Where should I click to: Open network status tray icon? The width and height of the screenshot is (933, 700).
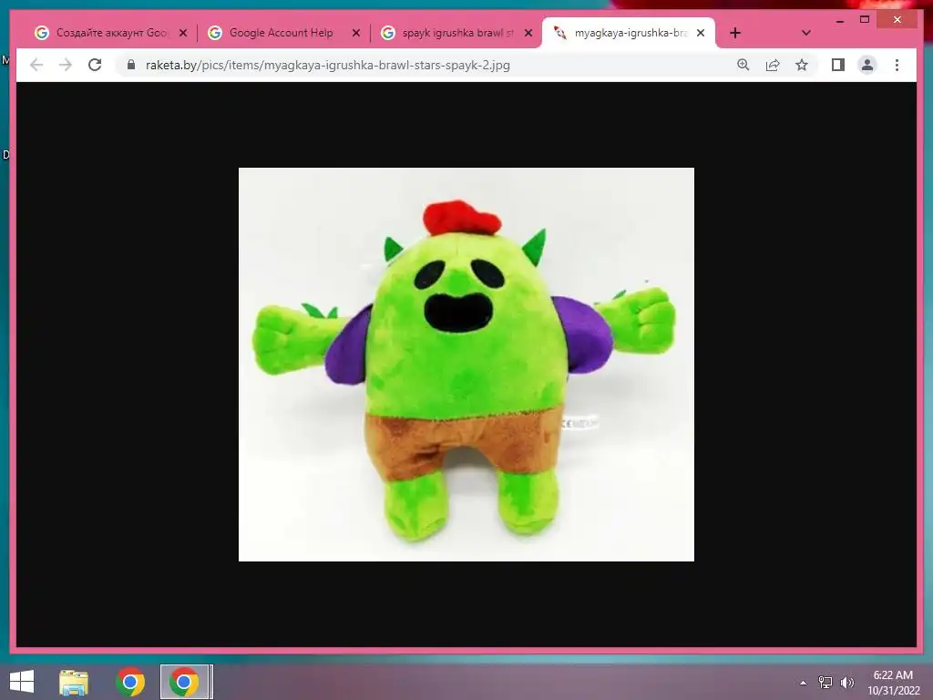[x=825, y=683]
